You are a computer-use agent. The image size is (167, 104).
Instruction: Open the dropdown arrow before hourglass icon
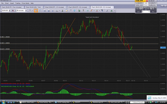pyautogui.click(x=60, y=11)
